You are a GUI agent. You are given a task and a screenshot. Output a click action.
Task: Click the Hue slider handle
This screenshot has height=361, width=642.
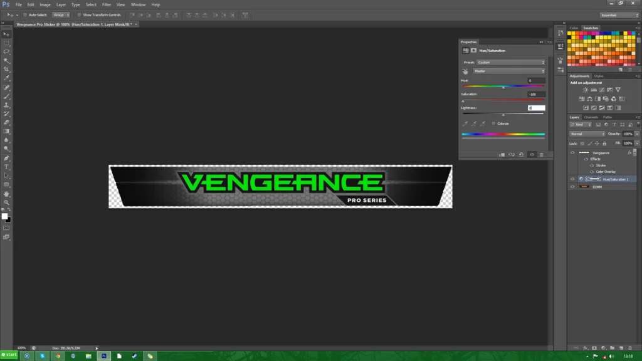coord(503,88)
